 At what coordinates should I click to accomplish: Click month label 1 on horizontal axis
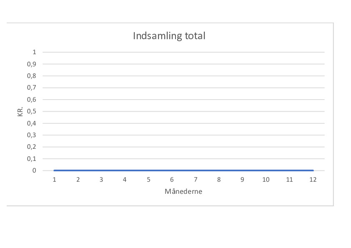(x=54, y=180)
